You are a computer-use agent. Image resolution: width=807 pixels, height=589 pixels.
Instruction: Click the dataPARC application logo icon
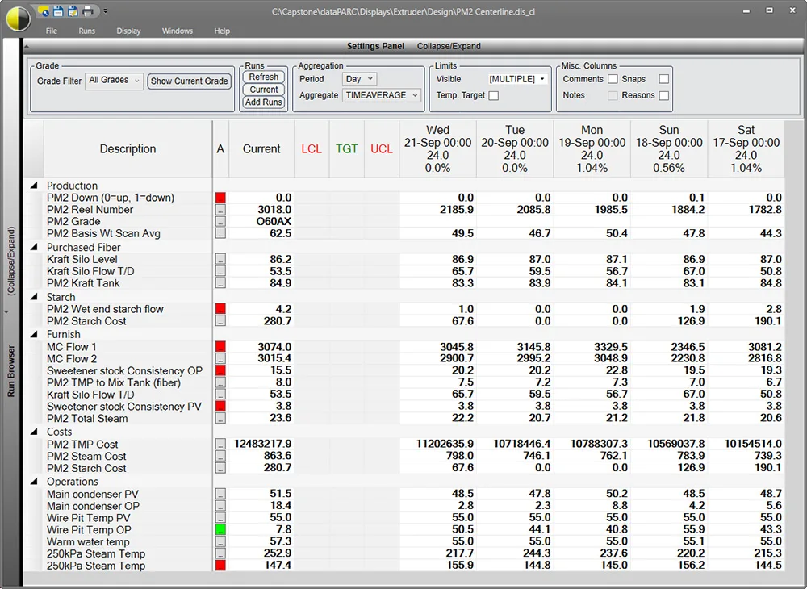(x=17, y=18)
